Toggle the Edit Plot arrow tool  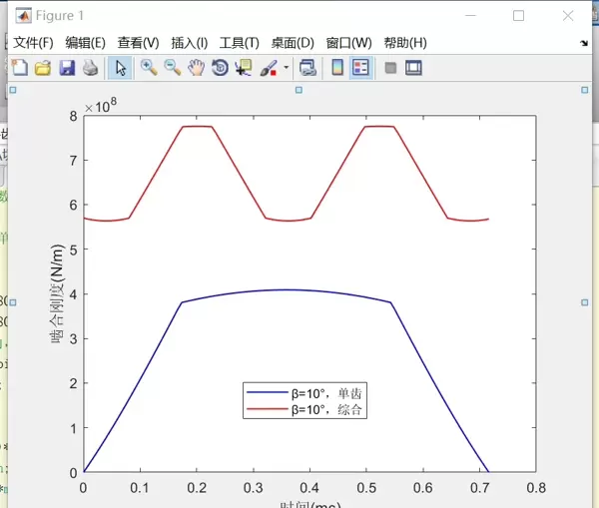(120, 68)
